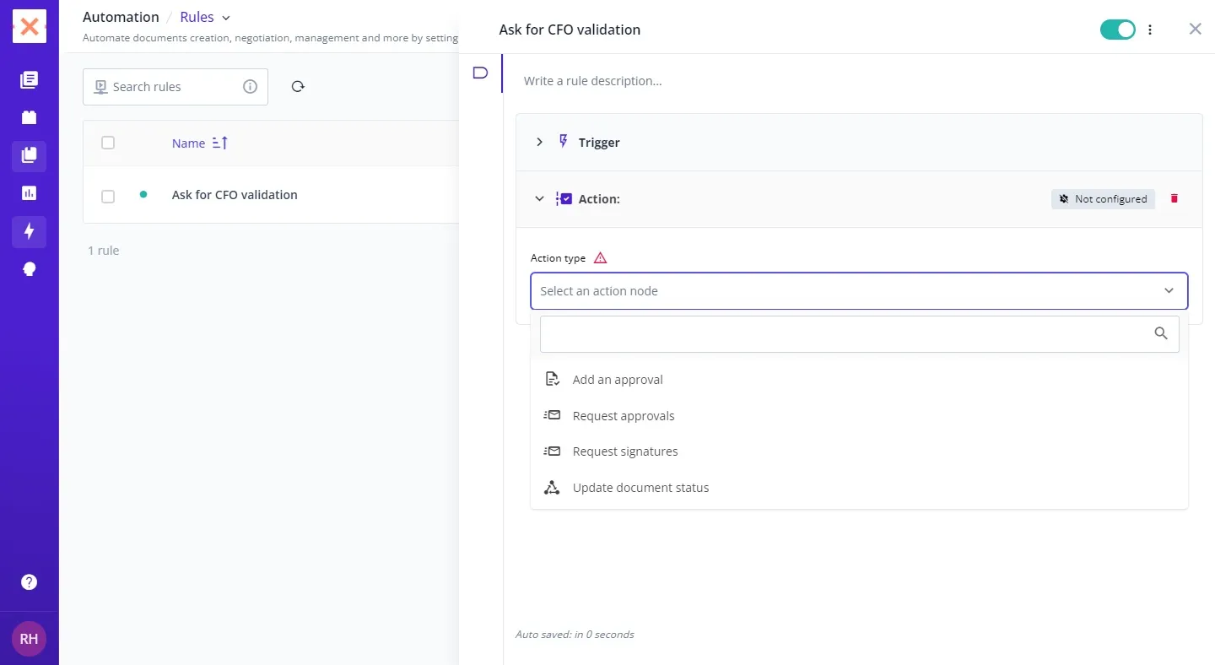Toggle the rule enabled switch off
The image size is (1215, 665).
pyautogui.click(x=1117, y=30)
